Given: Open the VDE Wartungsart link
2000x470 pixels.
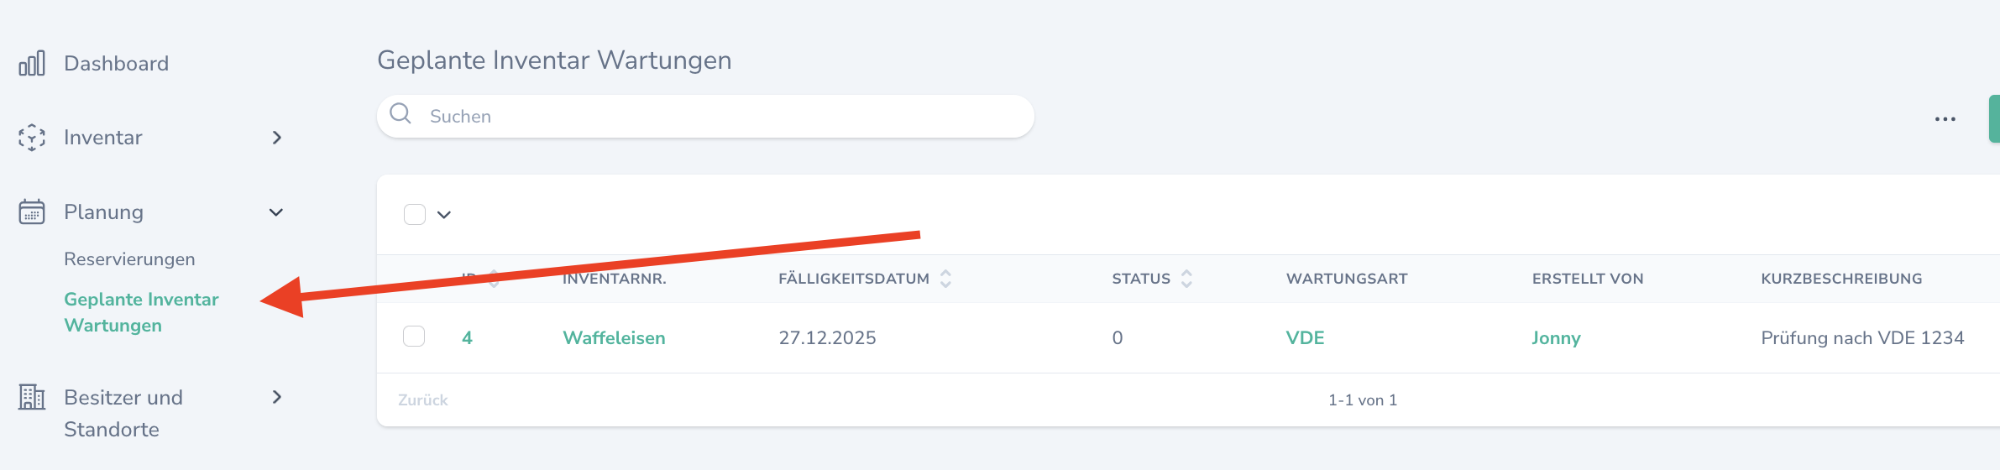Looking at the screenshot, I should (x=1305, y=338).
